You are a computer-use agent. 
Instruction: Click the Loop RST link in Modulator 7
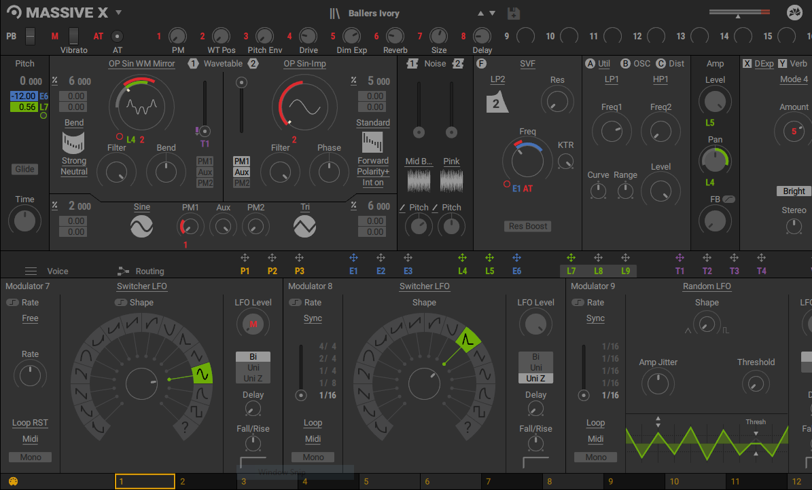click(30, 423)
